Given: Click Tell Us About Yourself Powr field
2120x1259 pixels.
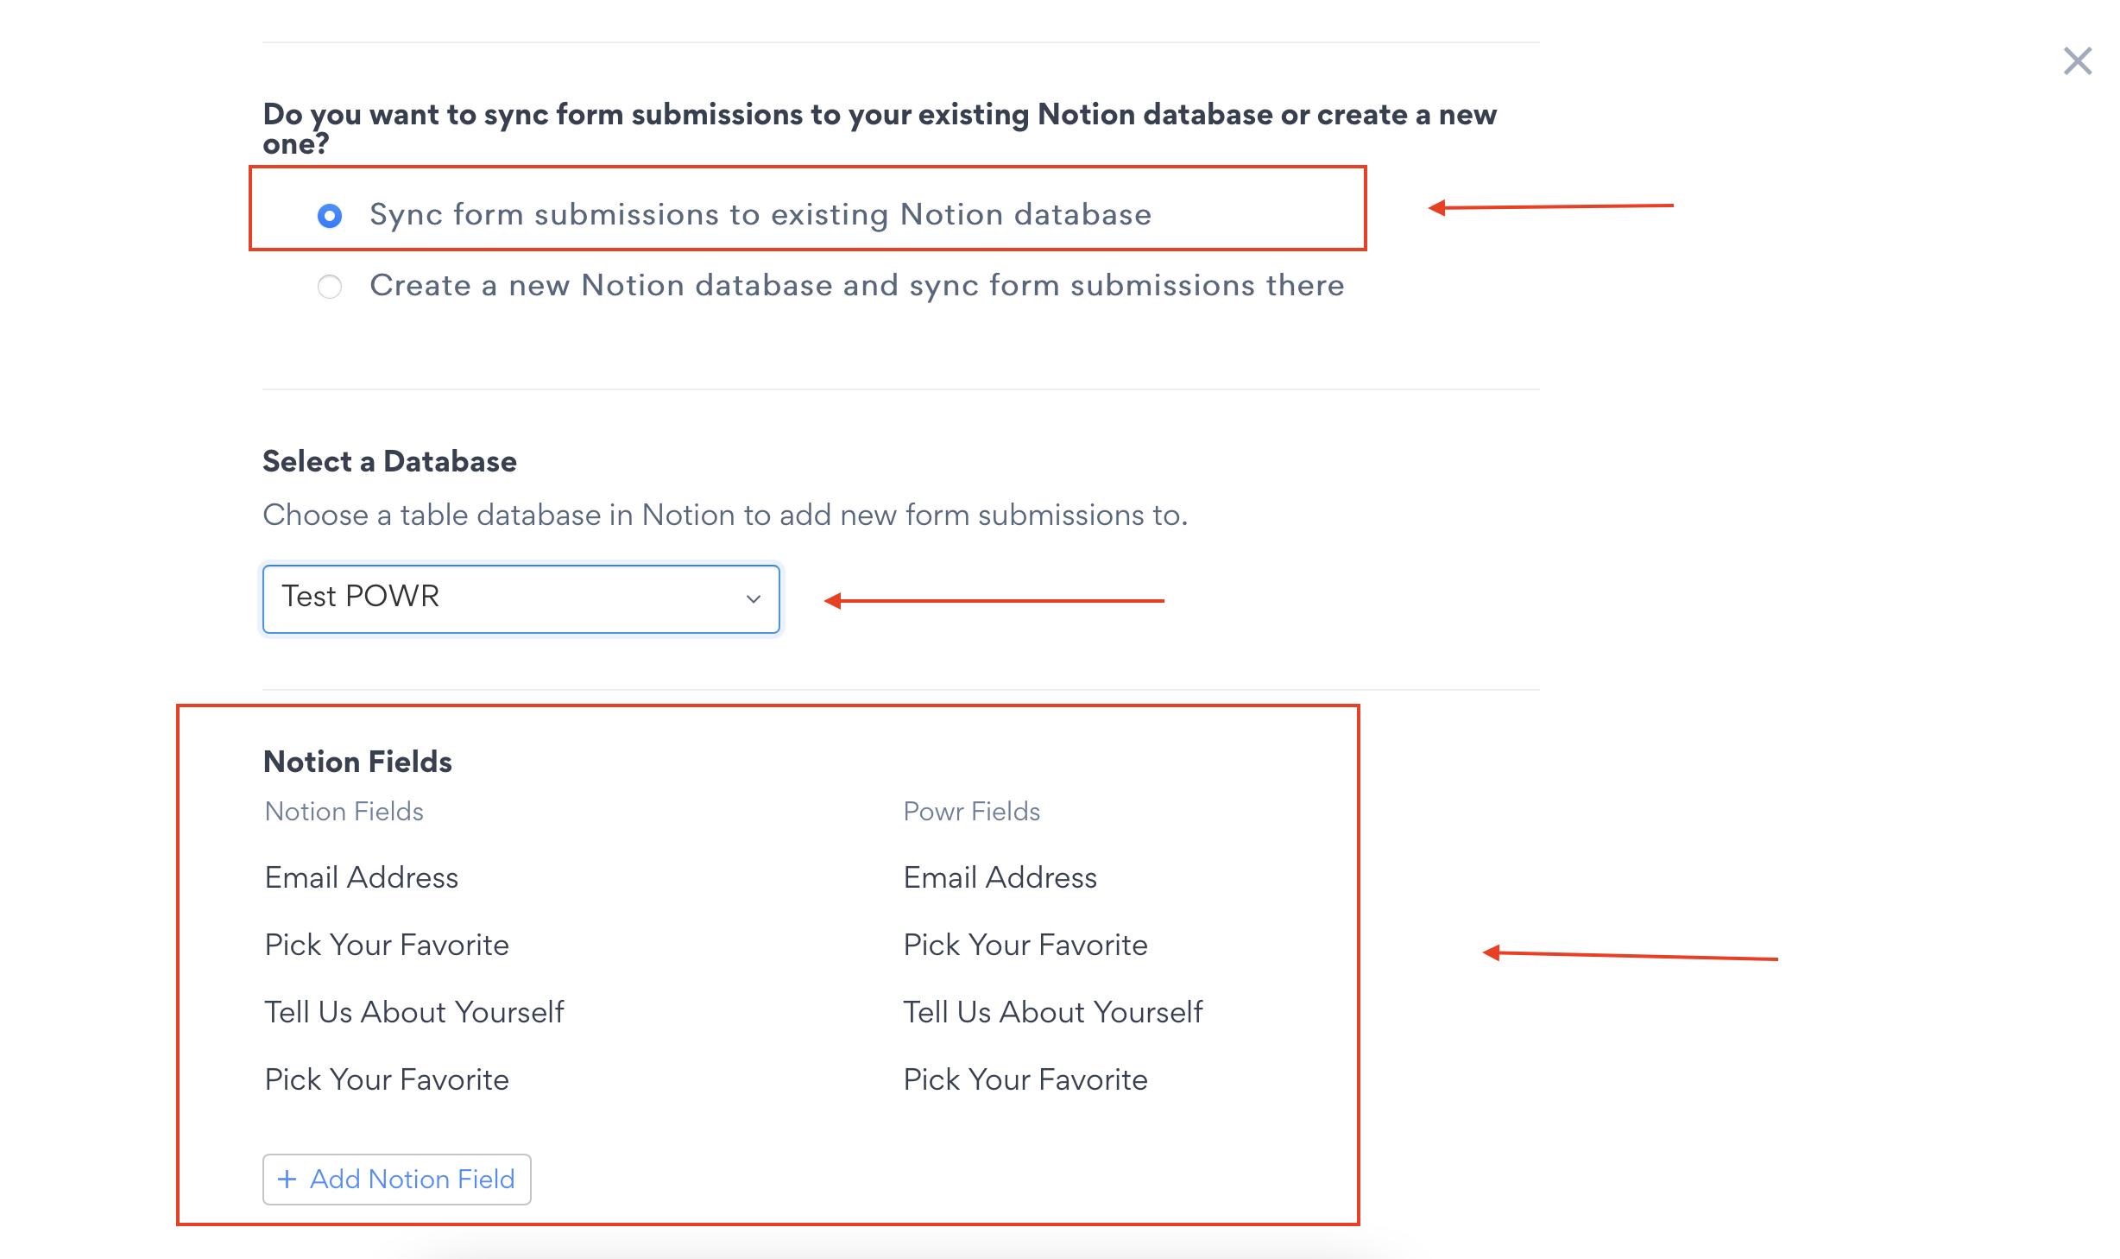Looking at the screenshot, I should pos(1053,1012).
